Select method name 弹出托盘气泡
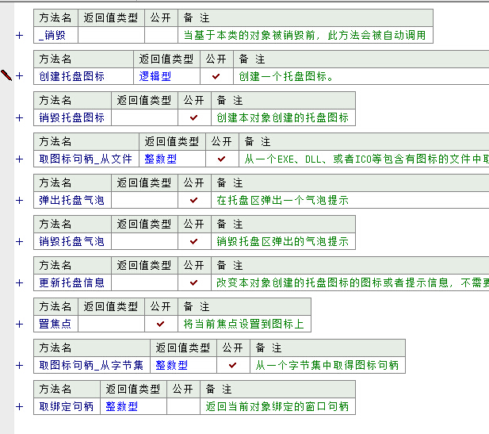This screenshot has height=434, width=489. [x=72, y=200]
